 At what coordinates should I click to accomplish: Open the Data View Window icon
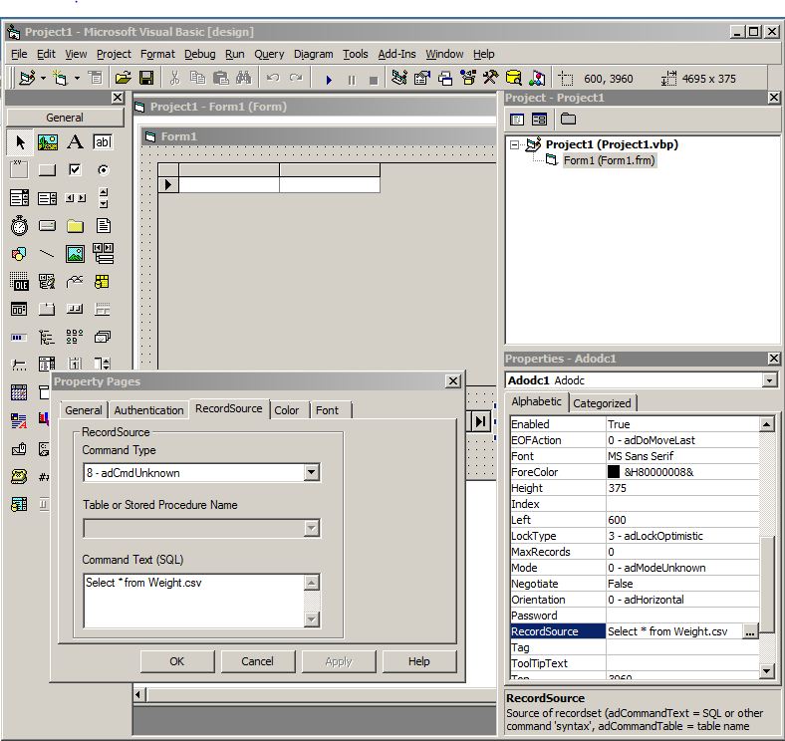point(513,78)
